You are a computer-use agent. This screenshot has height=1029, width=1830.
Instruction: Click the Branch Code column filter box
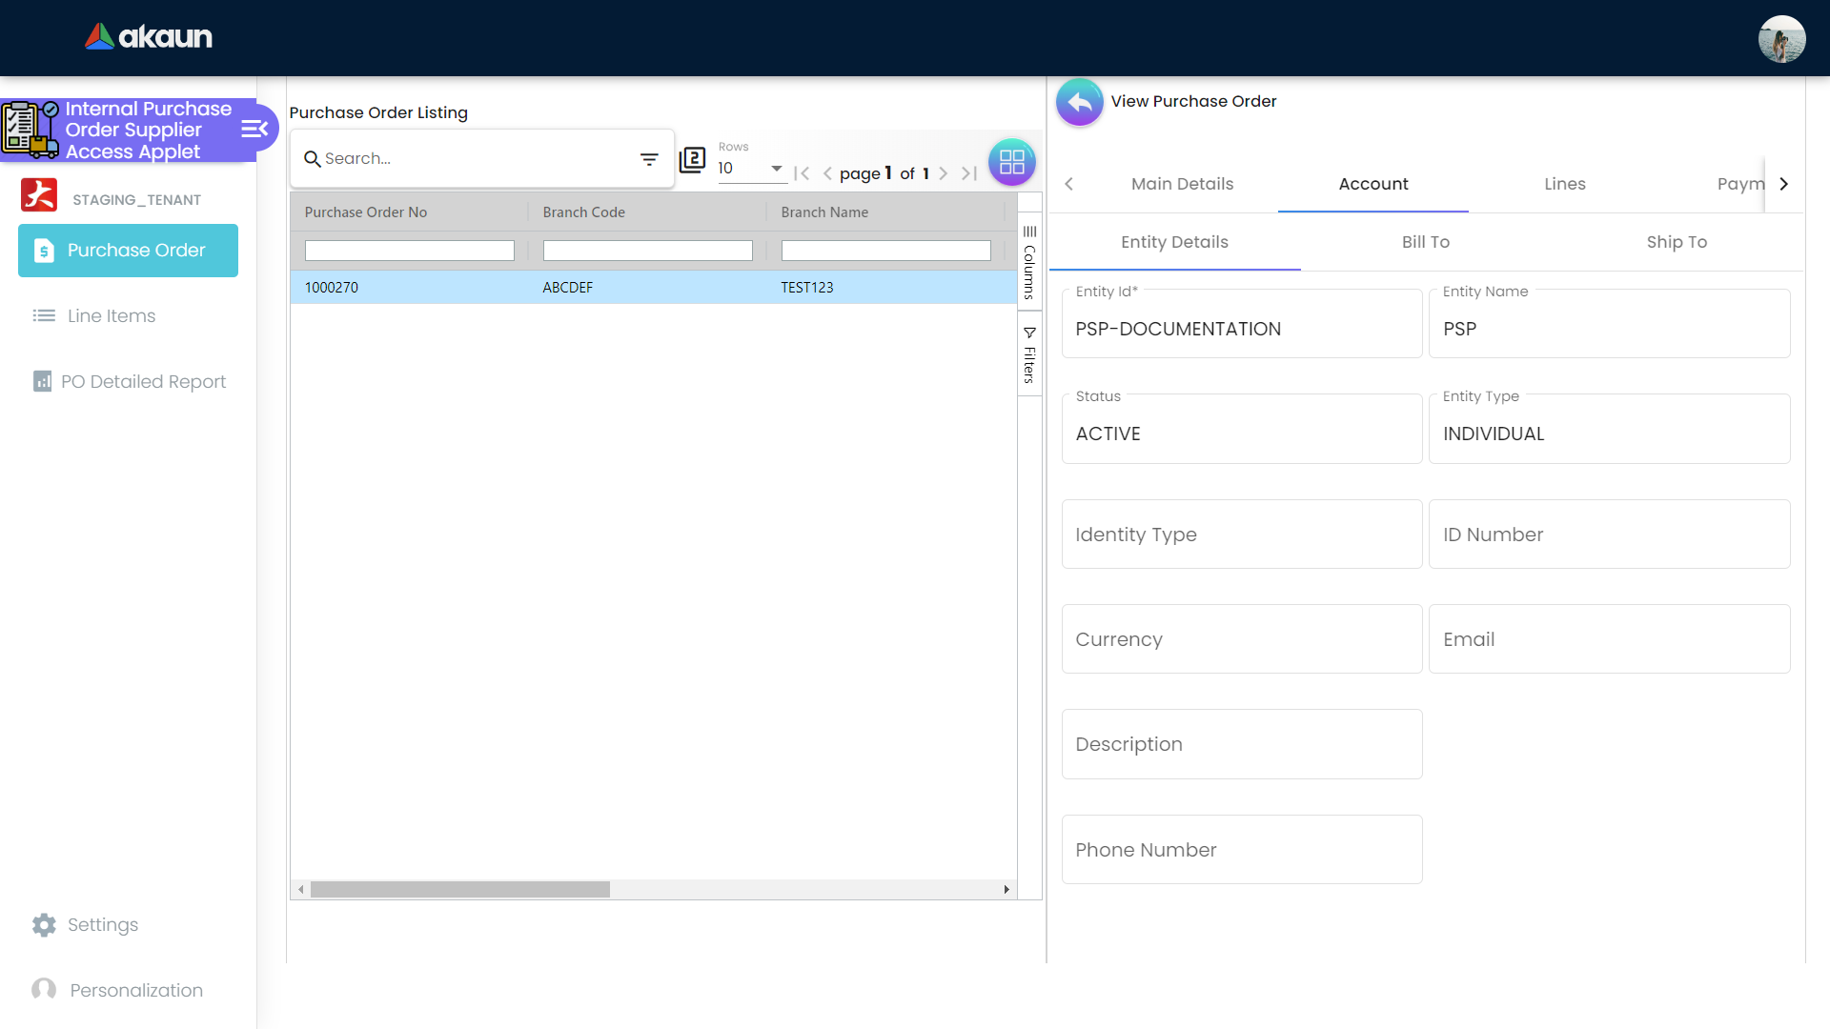[x=647, y=251]
